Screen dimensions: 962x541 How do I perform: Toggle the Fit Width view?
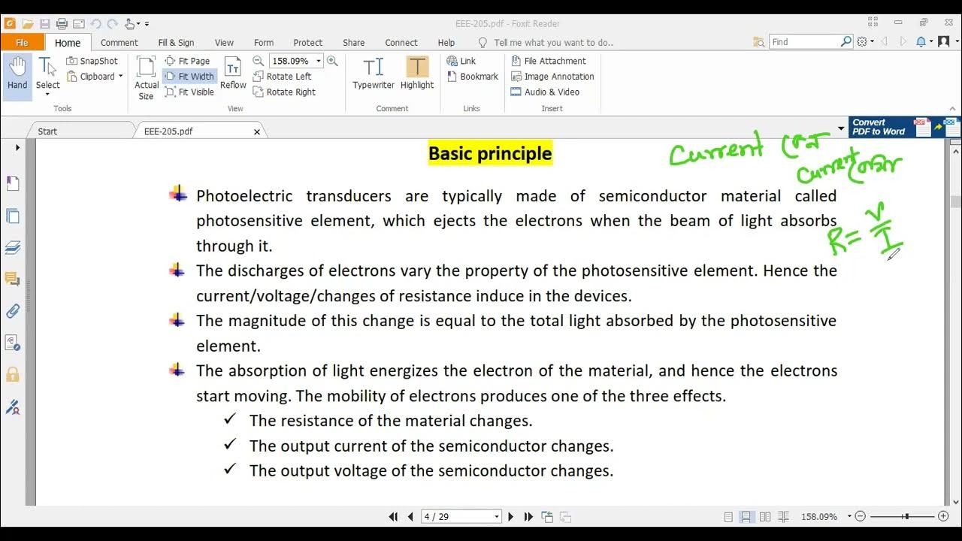pyautogui.click(x=189, y=77)
